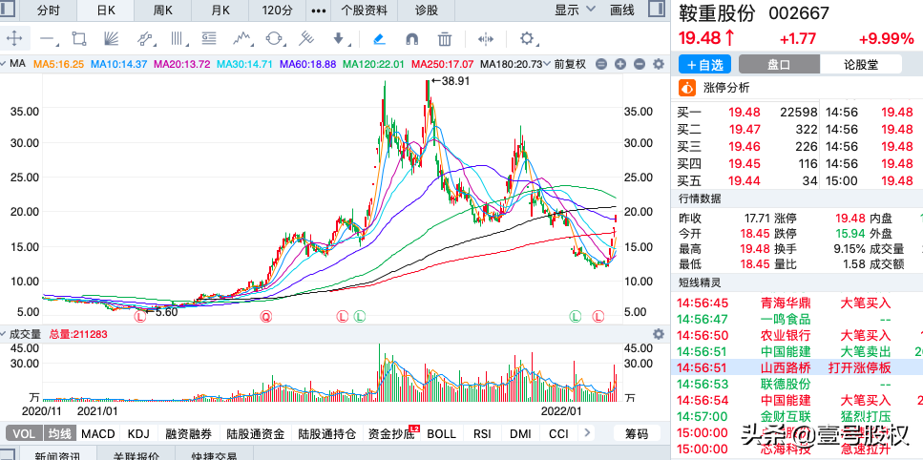Select the RSI indicator
Viewport: 923px width, 460px height.
pos(482,434)
